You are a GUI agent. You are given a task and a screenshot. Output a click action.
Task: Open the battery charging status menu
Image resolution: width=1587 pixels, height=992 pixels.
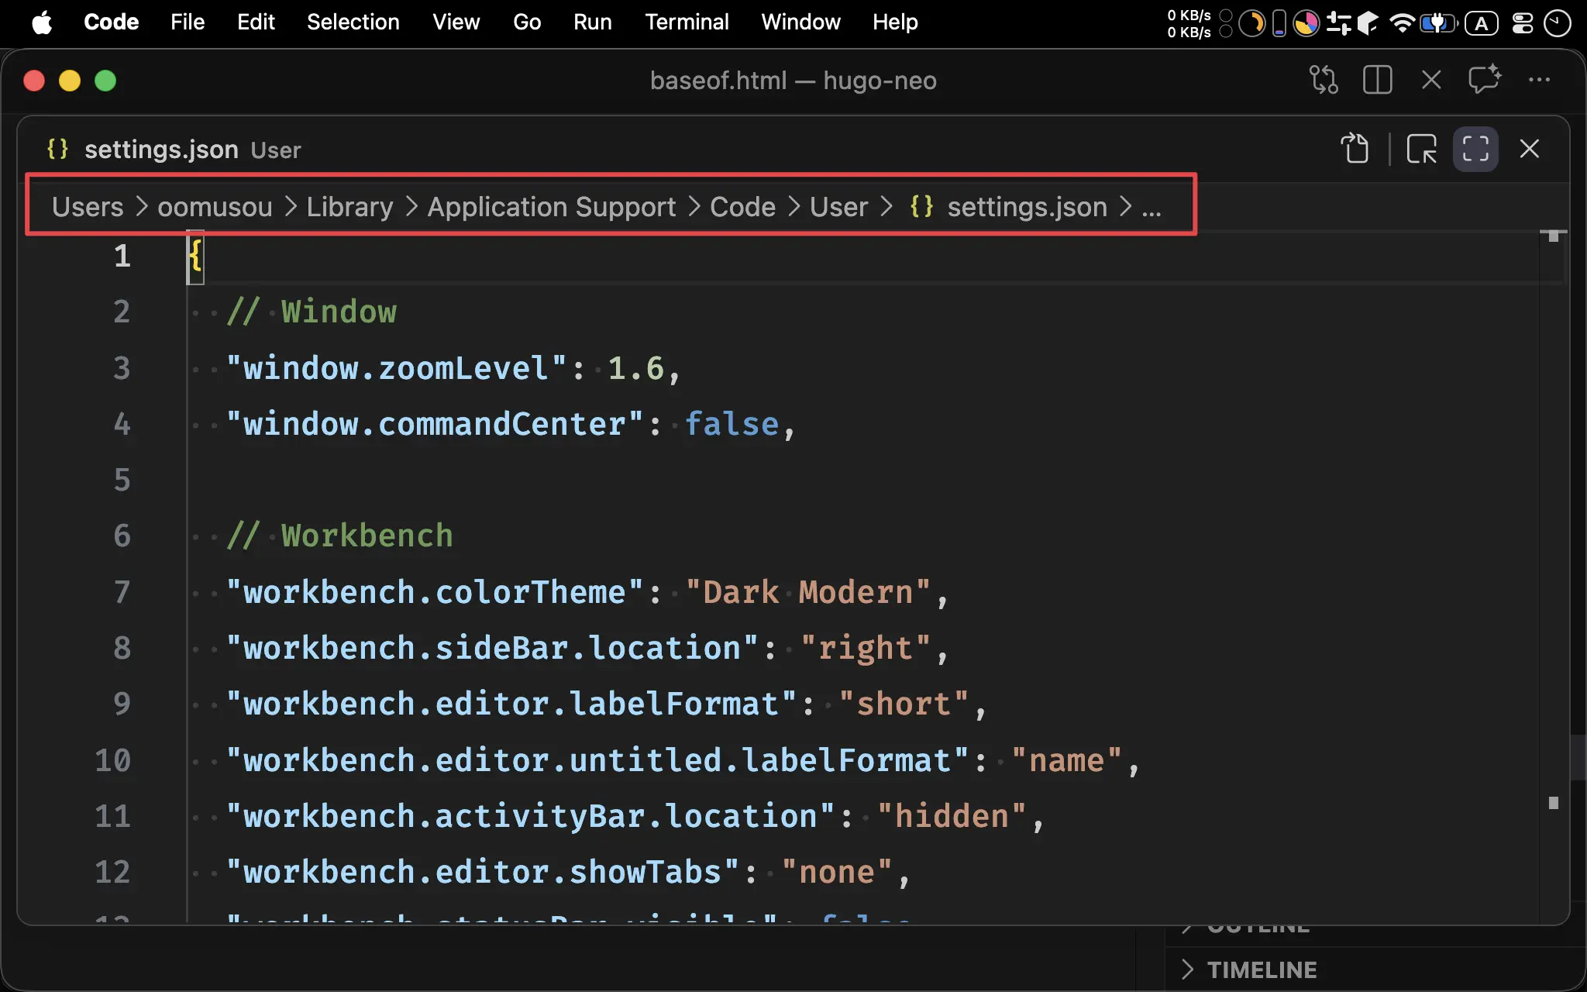1438,23
